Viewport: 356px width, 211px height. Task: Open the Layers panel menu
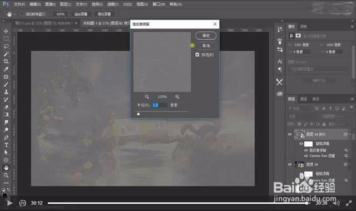pyautogui.click(x=352, y=99)
